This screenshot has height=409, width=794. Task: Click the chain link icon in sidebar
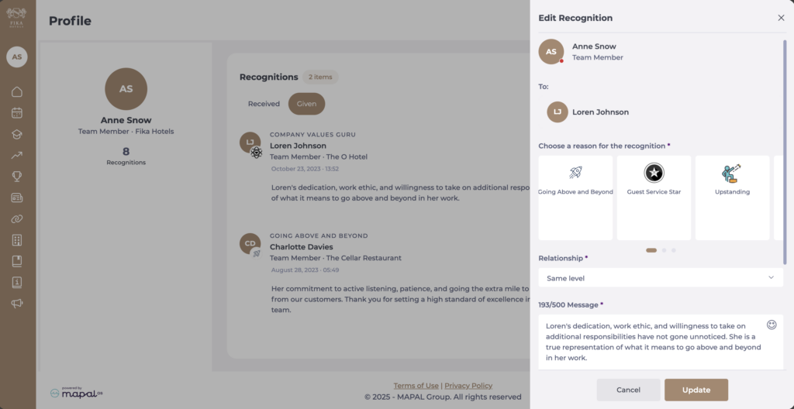click(x=17, y=218)
